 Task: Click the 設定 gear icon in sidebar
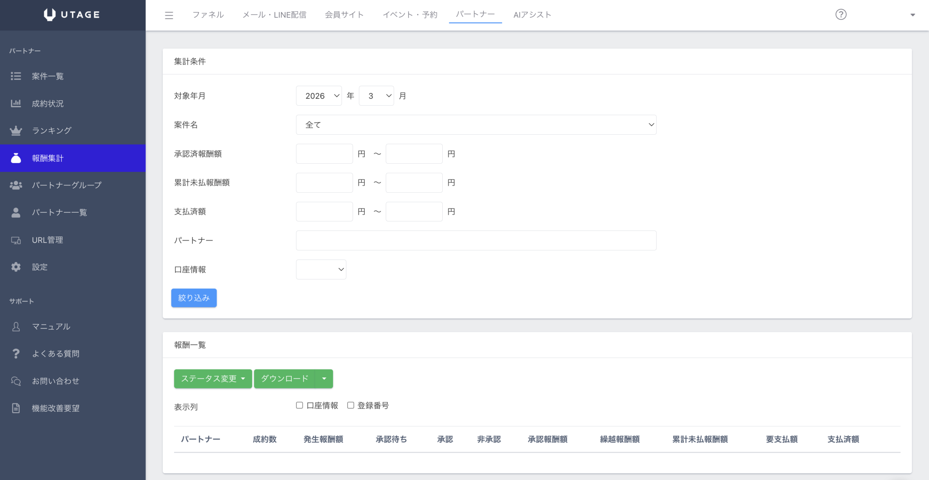point(16,267)
